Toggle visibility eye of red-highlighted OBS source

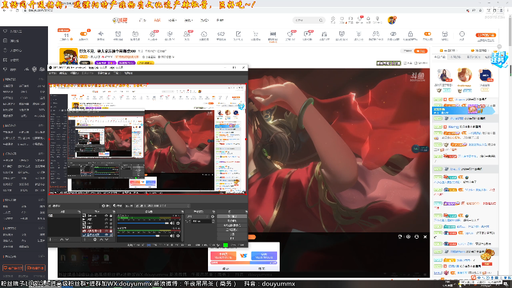pyautogui.click(x=106, y=231)
